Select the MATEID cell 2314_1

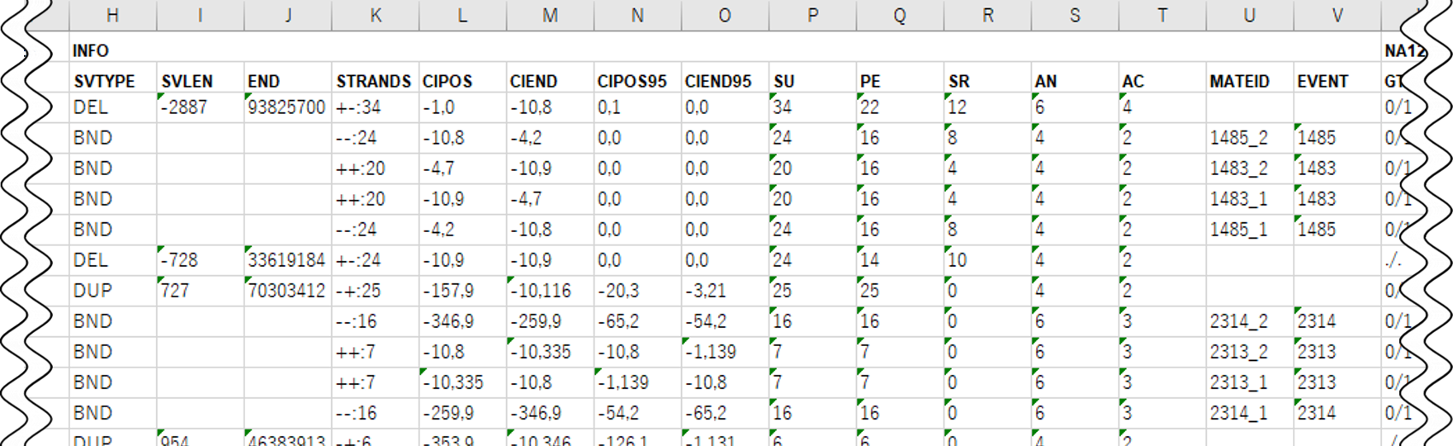click(x=1238, y=413)
